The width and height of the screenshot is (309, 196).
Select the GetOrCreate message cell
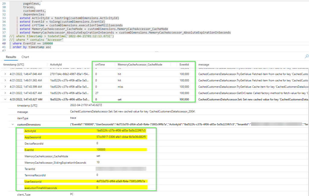253,93
